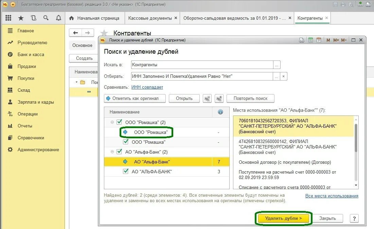Click Главное section icon in sidebar
Image resolution: width=374 pixels, height=229 pixels.
(10, 31)
